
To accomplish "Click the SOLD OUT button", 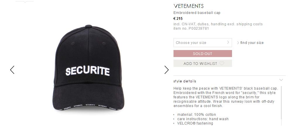I will 202,54.
